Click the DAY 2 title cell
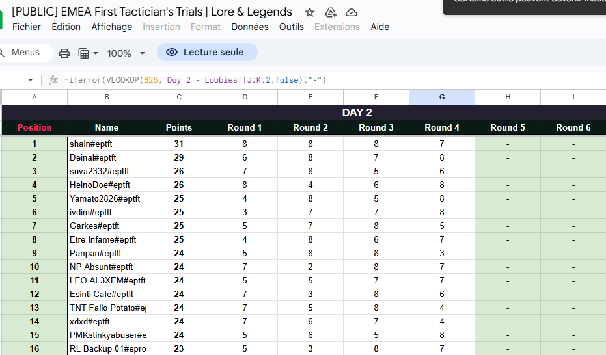This screenshot has height=355, width=606. click(357, 112)
